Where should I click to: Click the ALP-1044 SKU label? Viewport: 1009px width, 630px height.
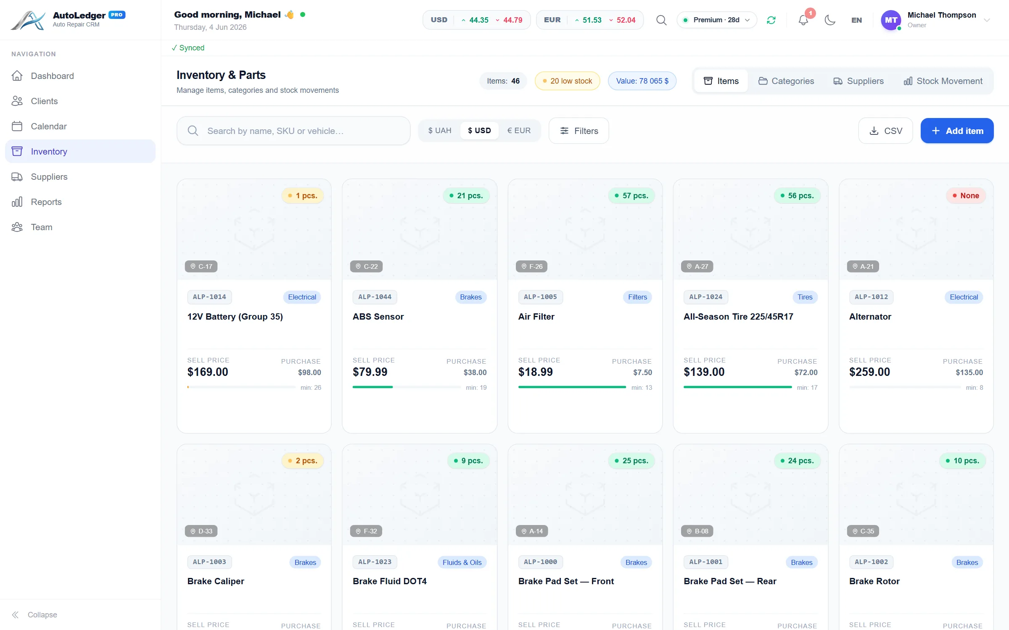pyautogui.click(x=375, y=297)
